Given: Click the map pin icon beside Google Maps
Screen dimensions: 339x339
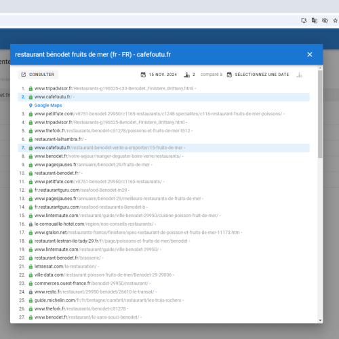Looking at the screenshot, I should click(31, 105).
